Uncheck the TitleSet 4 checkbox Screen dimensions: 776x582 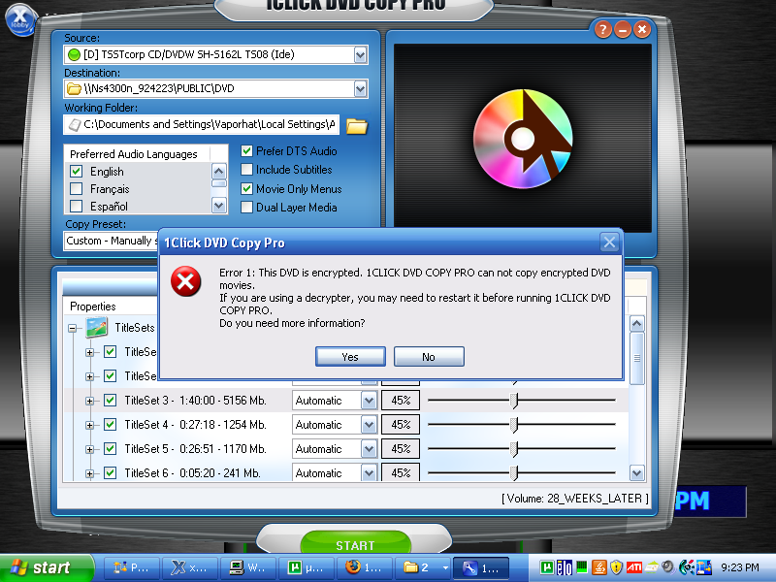pos(110,425)
